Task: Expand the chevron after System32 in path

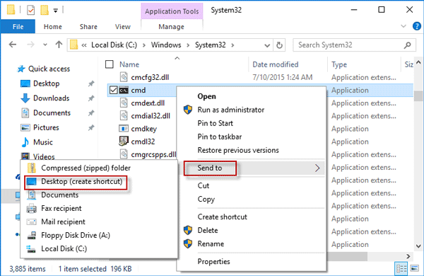Action: point(232,45)
